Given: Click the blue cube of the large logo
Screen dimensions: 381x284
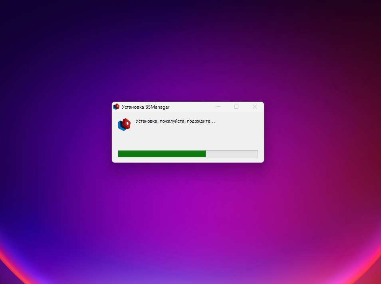Looking at the screenshot, I should (121, 126).
